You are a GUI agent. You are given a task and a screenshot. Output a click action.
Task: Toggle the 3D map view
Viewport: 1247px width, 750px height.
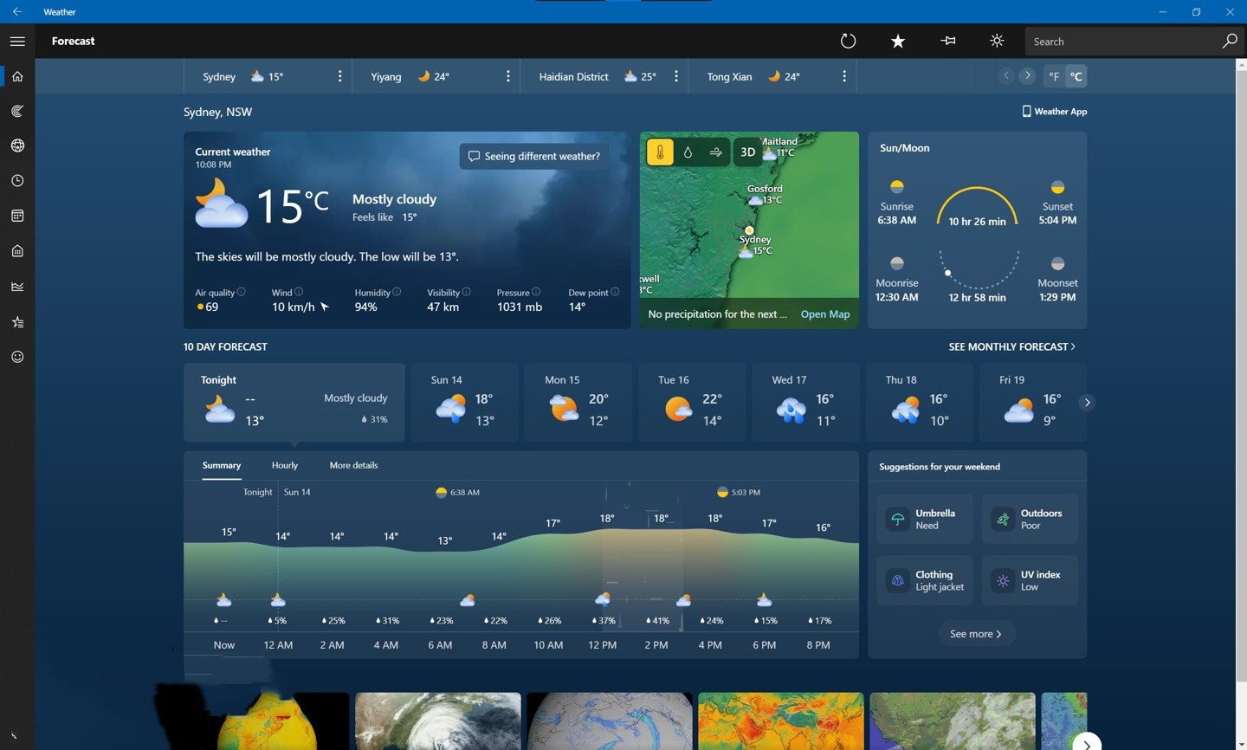pos(747,152)
